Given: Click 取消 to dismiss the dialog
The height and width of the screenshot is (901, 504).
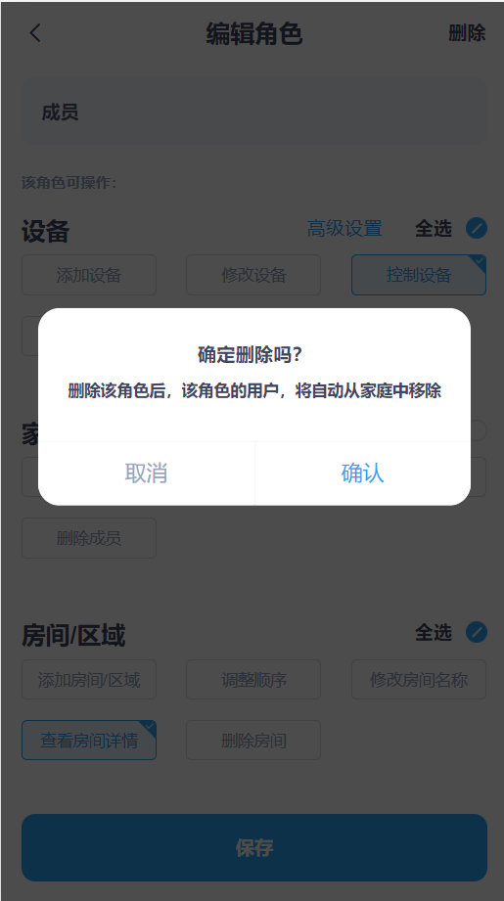Looking at the screenshot, I should (x=147, y=473).
